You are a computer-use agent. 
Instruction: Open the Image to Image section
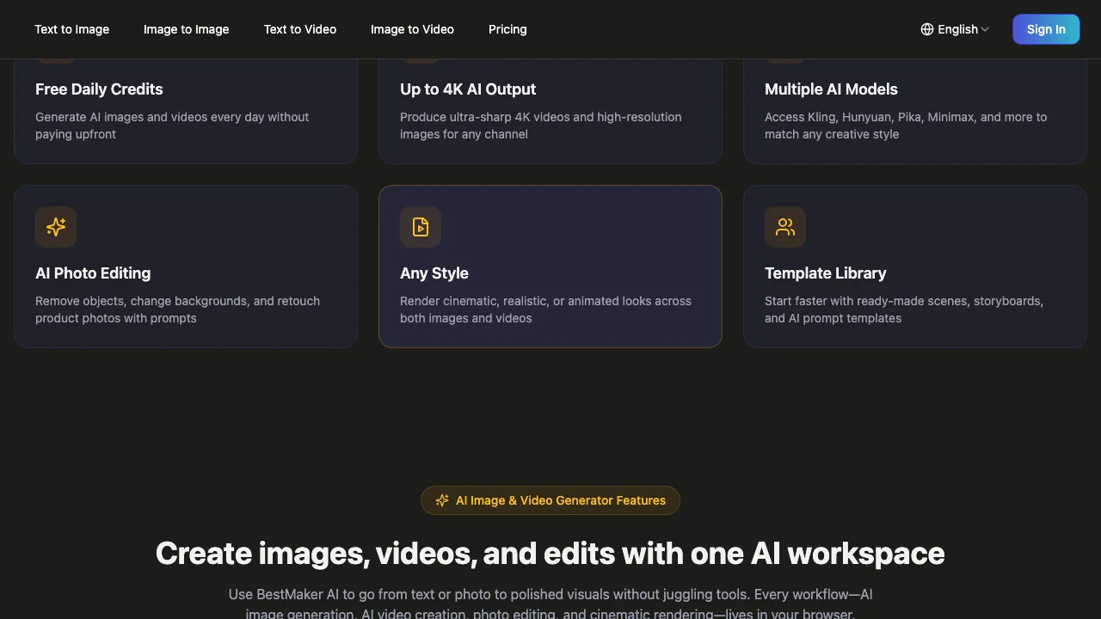click(186, 28)
